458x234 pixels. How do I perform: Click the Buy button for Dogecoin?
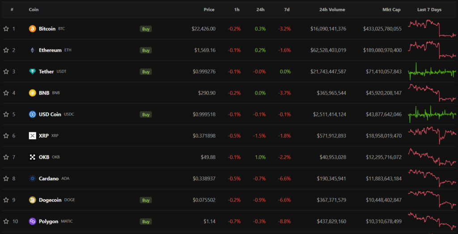coord(146,200)
